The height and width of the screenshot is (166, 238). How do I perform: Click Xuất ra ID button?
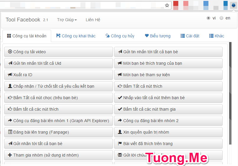point(59,75)
